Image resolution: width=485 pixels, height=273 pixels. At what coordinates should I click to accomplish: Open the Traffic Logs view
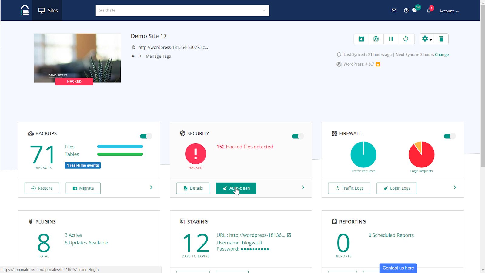click(349, 188)
